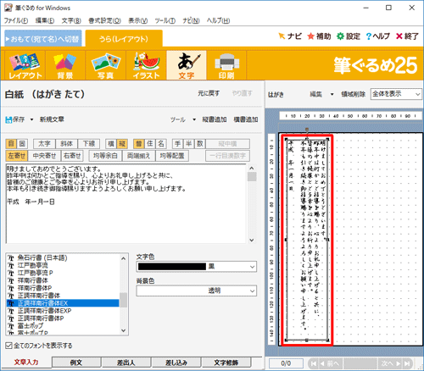Open 背景色 透明 dropdown
Viewport: 424px width, 371px height.
click(197, 291)
